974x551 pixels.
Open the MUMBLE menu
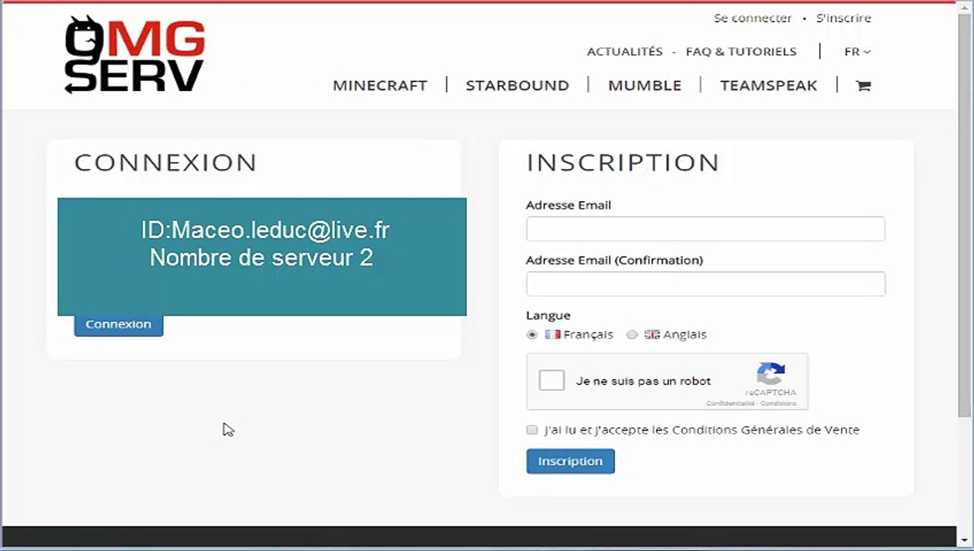pos(645,85)
